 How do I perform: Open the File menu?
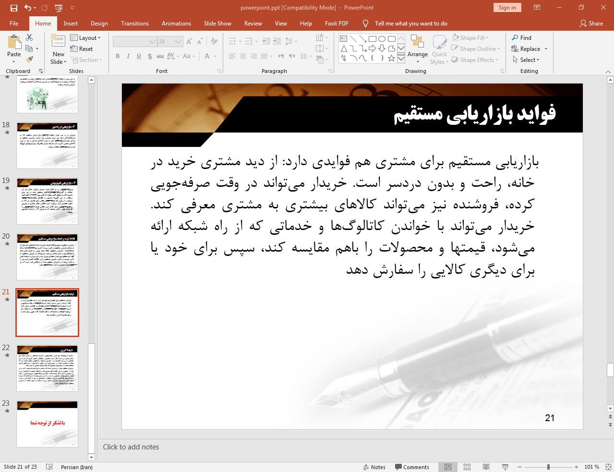coord(14,24)
